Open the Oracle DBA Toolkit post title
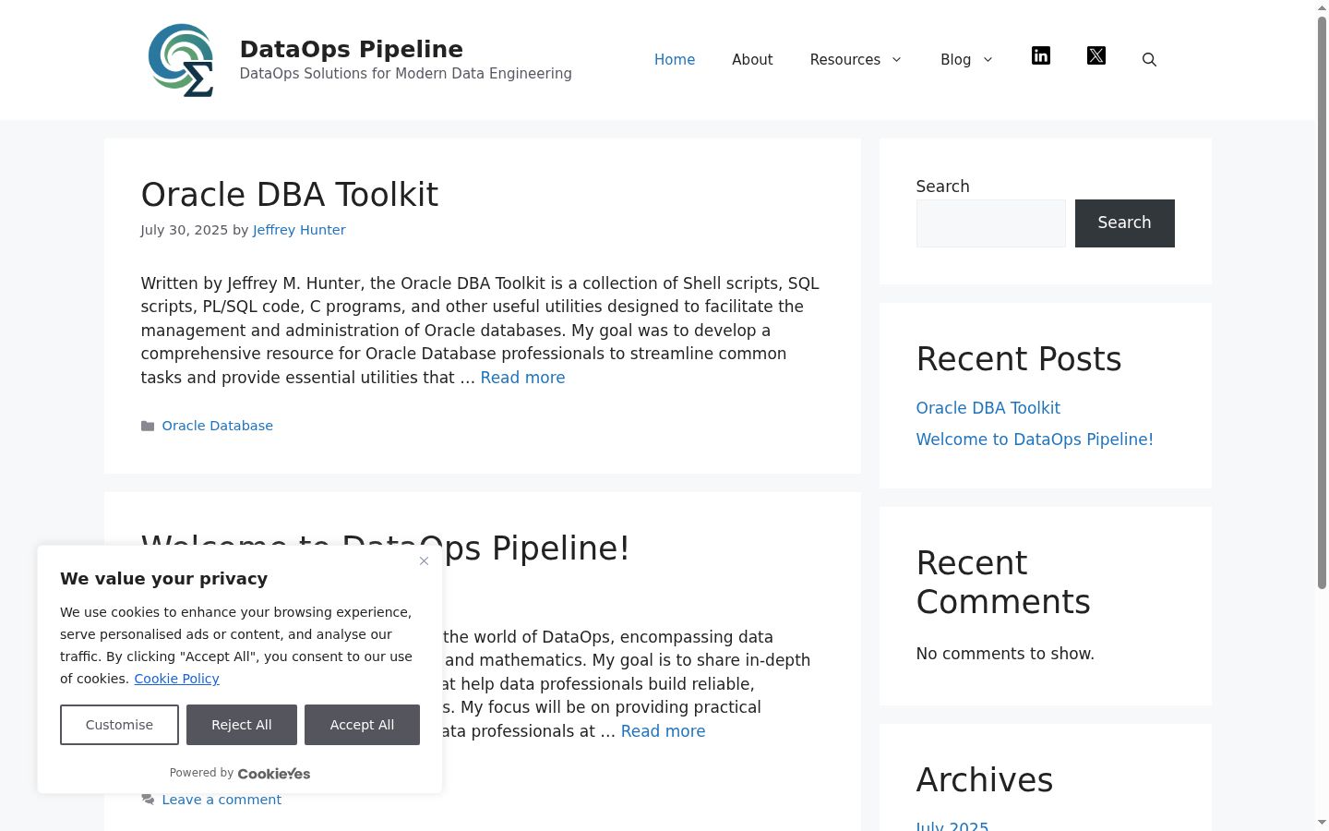The image size is (1329, 831). tap(290, 195)
